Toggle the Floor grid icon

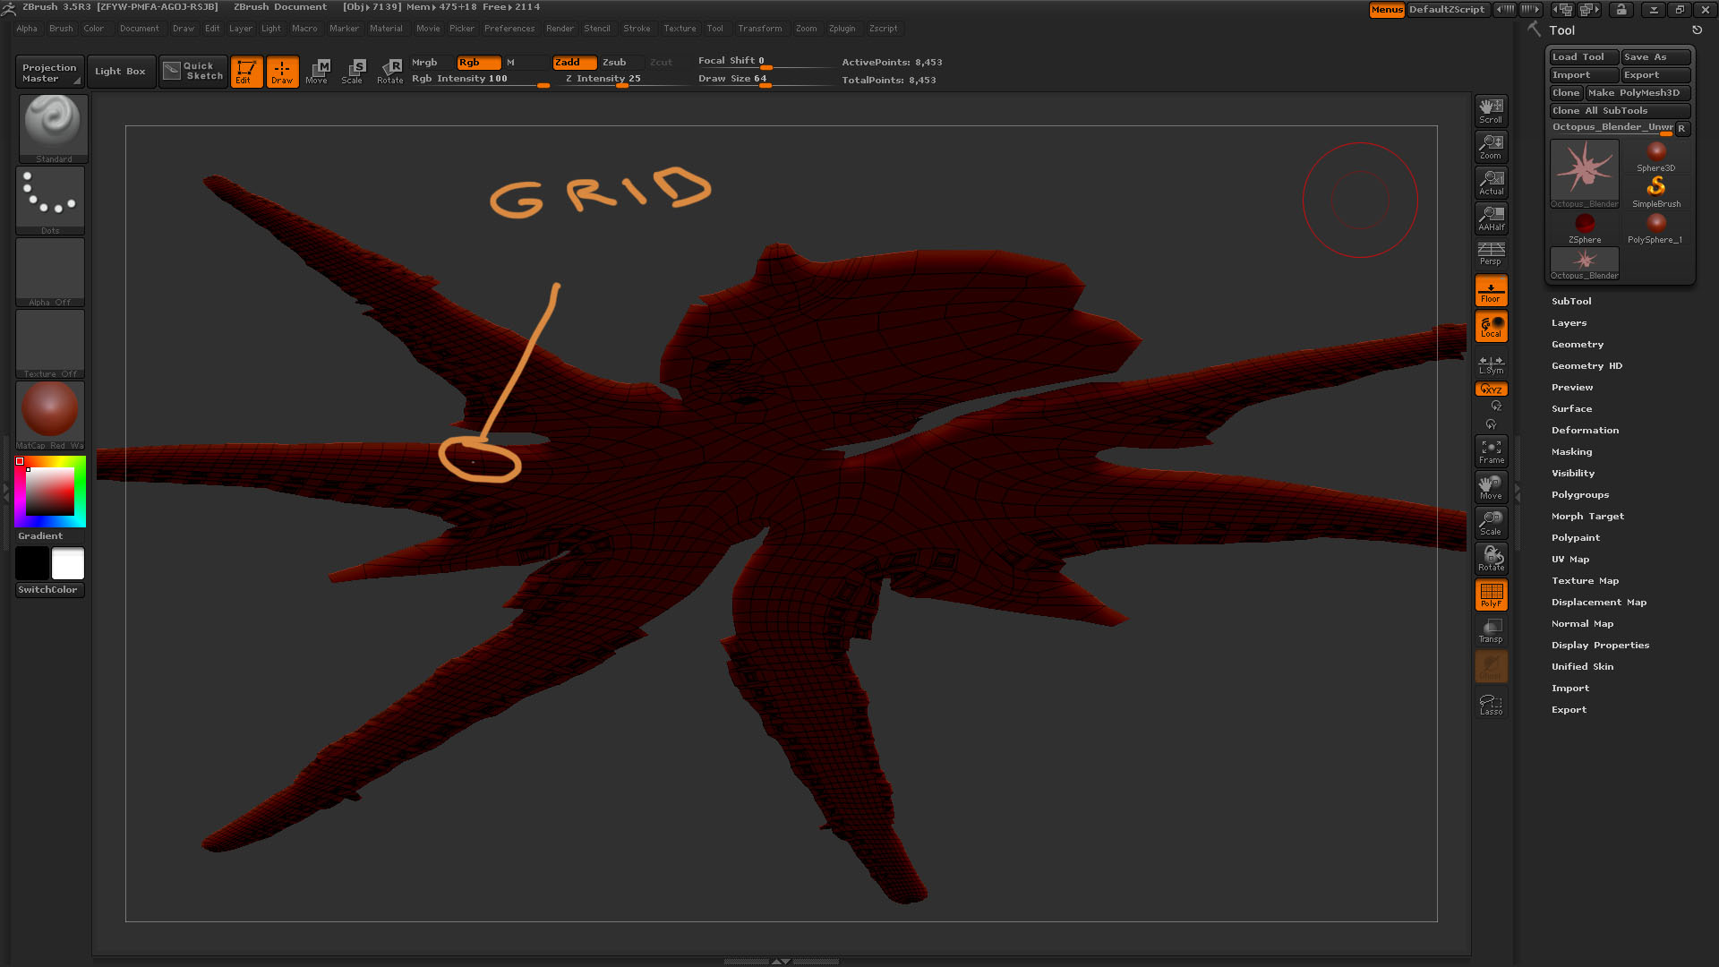coord(1491,291)
